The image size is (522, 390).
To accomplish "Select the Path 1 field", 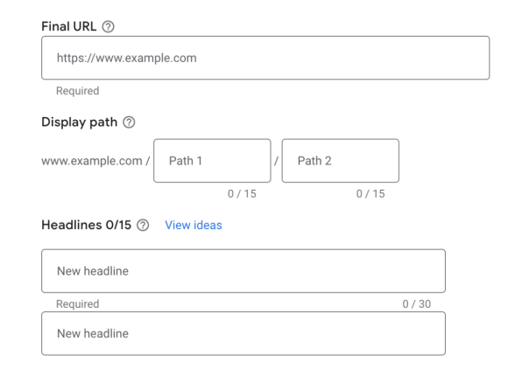I will pyautogui.click(x=212, y=161).
